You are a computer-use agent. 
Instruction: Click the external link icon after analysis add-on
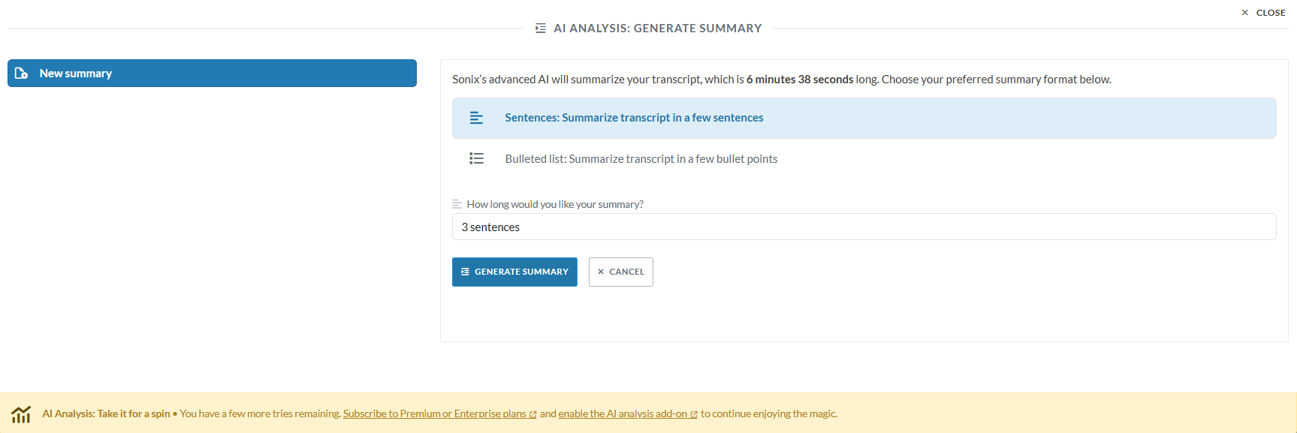click(694, 414)
